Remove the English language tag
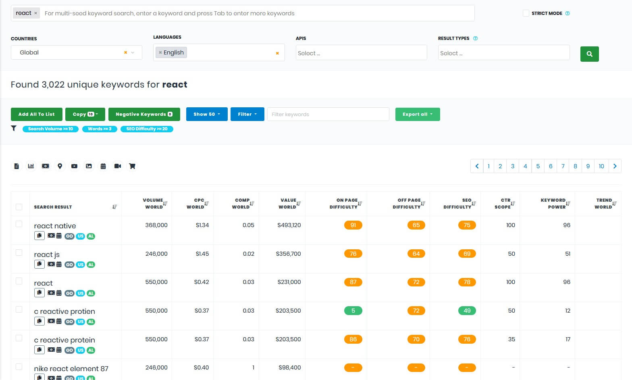The width and height of the screenshot is (632, 380). [160, 52]
